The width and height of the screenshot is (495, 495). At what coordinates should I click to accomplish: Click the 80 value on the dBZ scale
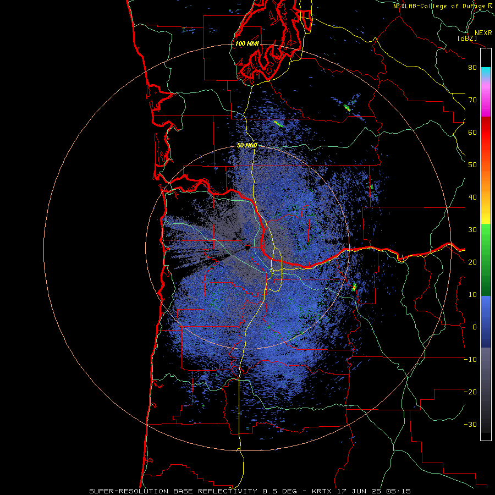[472, 67]
